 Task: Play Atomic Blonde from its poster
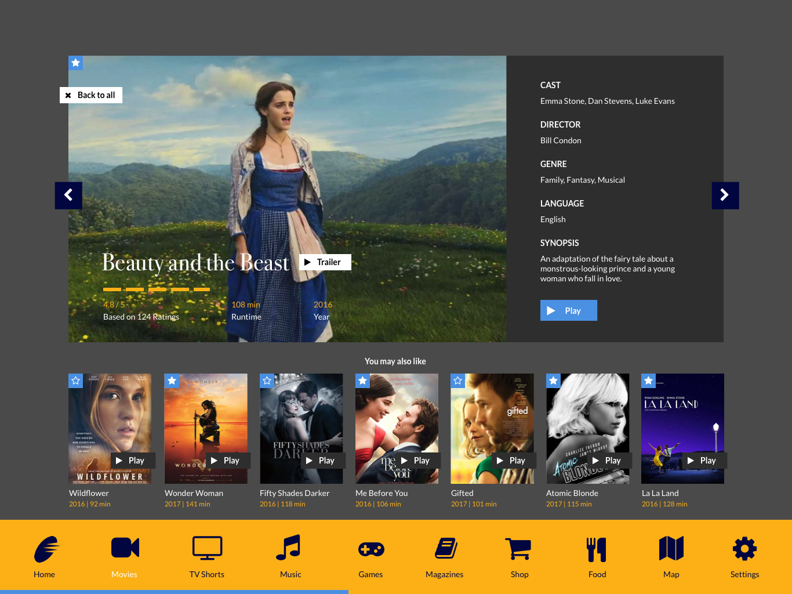pos(610,461)
